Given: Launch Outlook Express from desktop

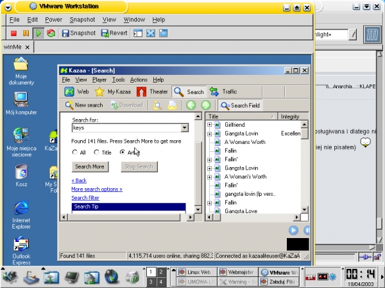Looking at the screenshot, I should 21,250.
